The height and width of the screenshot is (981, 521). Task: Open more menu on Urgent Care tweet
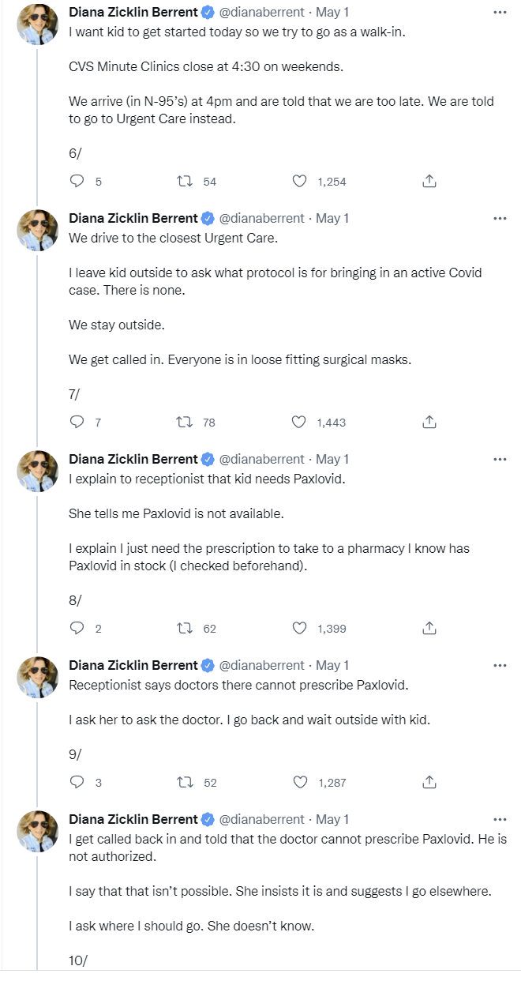pos(500,218)
